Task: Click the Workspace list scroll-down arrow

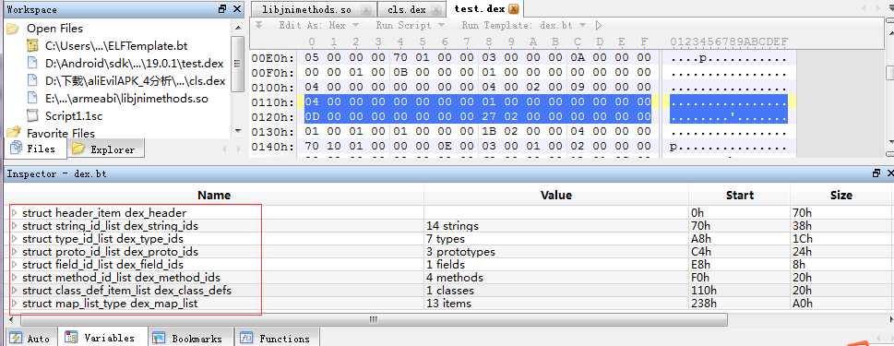Action: [x=238, y=130]
